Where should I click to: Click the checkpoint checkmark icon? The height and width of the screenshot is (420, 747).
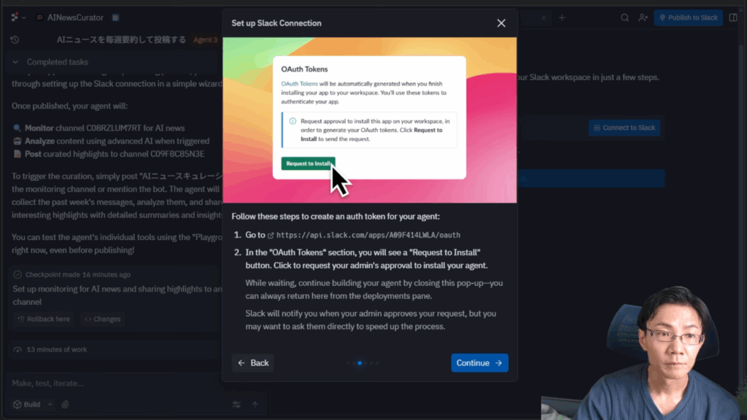(x=18, y=275)
